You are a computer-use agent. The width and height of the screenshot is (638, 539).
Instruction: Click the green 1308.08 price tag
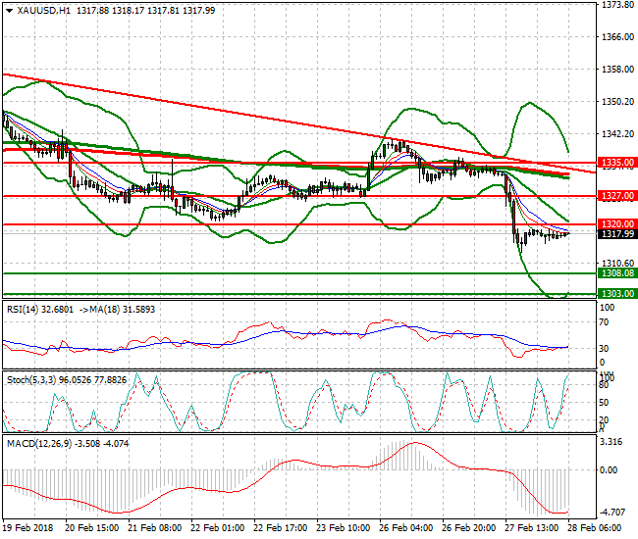click(616, 274)
